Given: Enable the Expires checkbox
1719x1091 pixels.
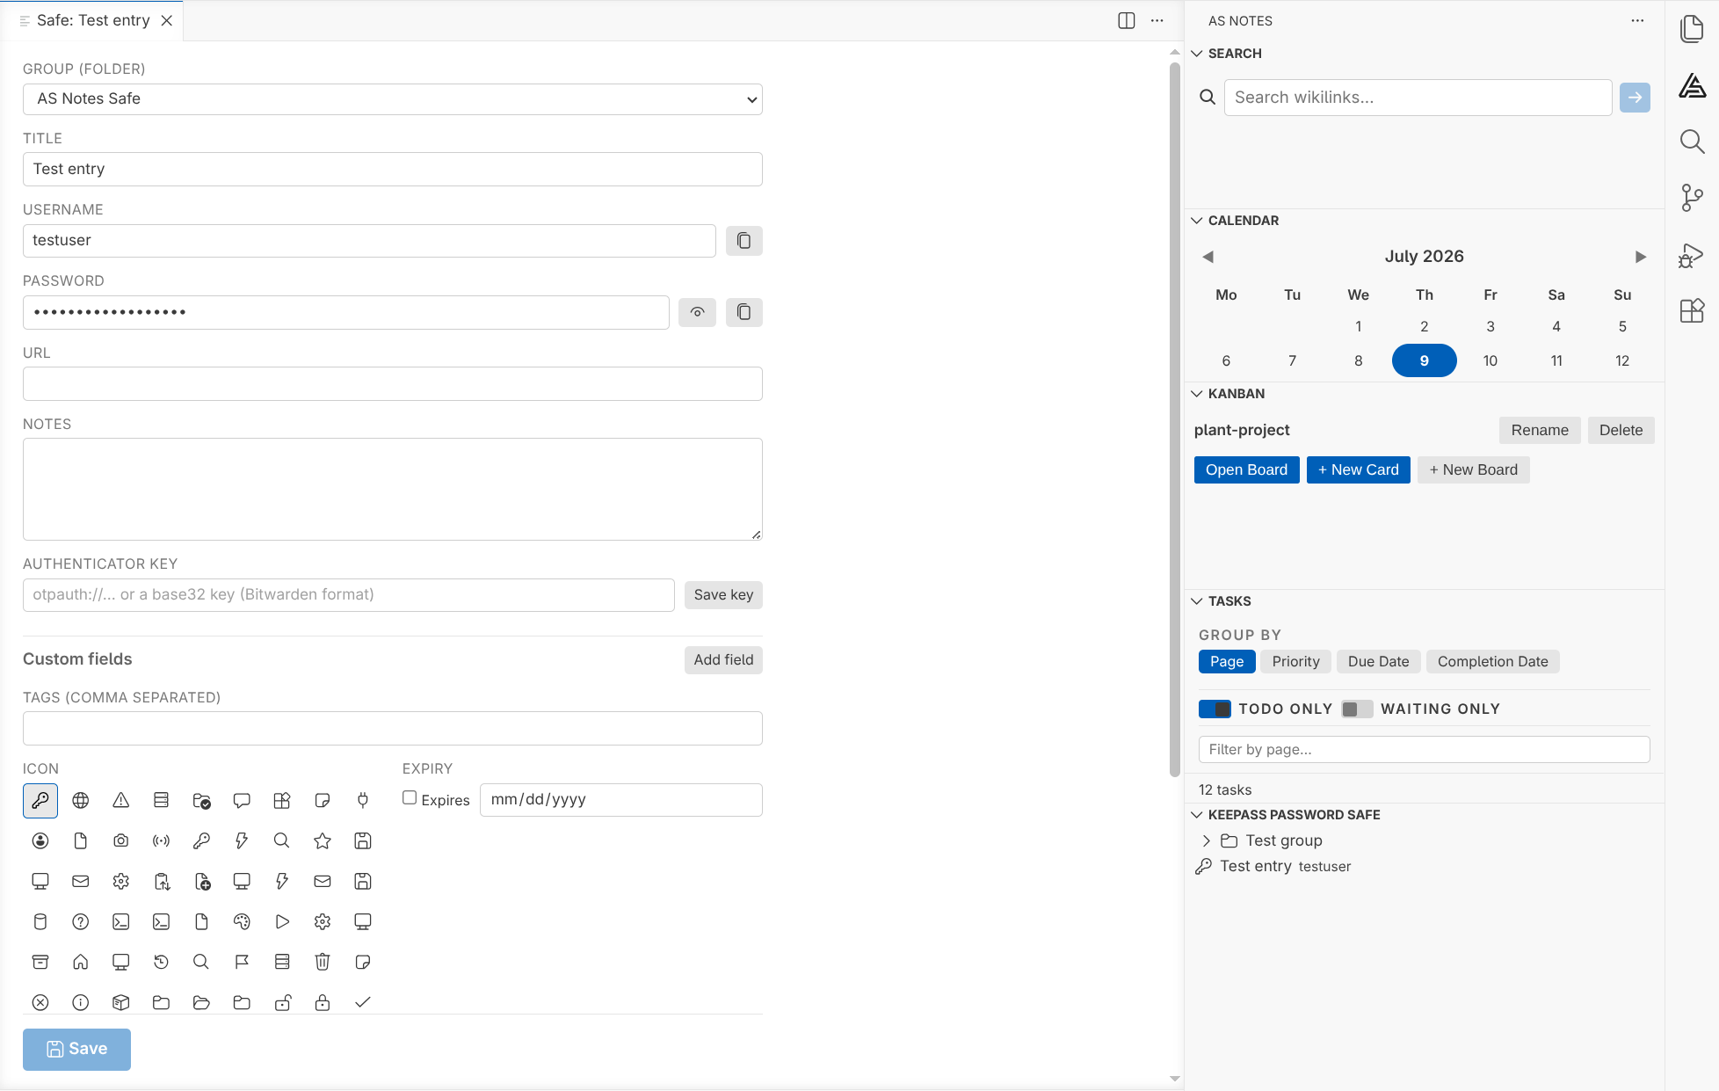Looking at the screenshot, I should point(410,798).
